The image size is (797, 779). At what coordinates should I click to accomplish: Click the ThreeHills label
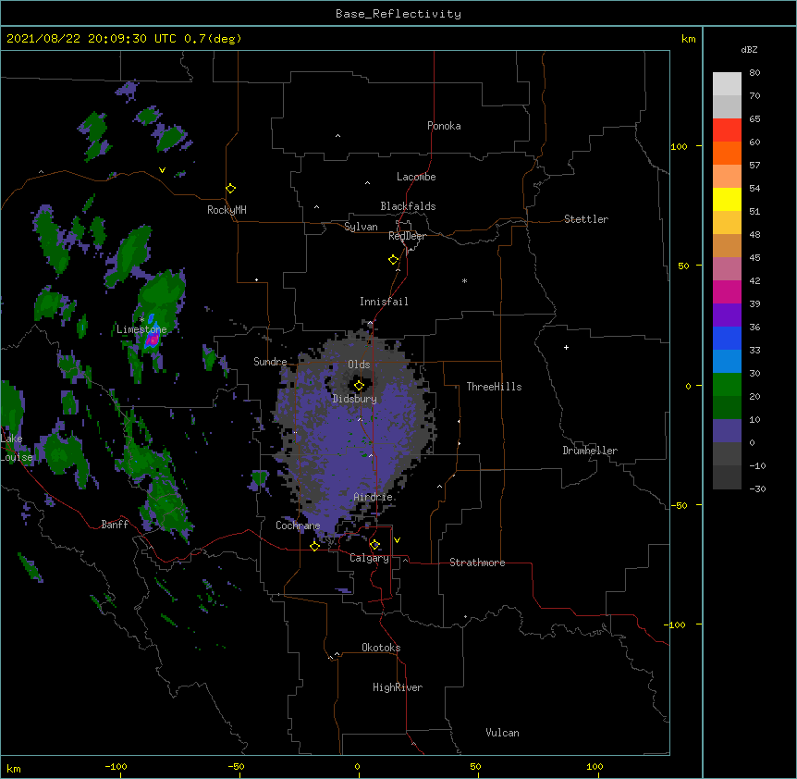coord(494,387)
